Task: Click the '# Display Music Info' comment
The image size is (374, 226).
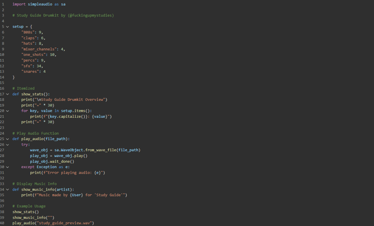Action: coord(34,184)
